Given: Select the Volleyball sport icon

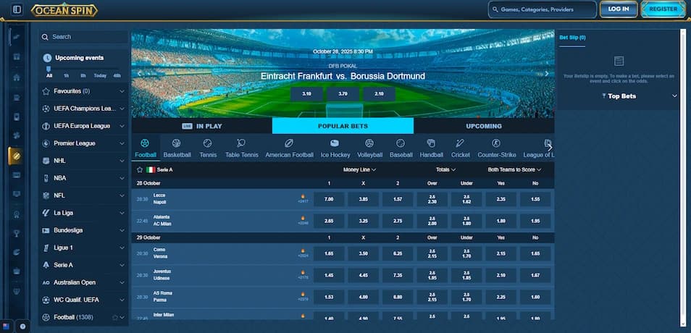Looking at the screenshot, I should 369,143.
